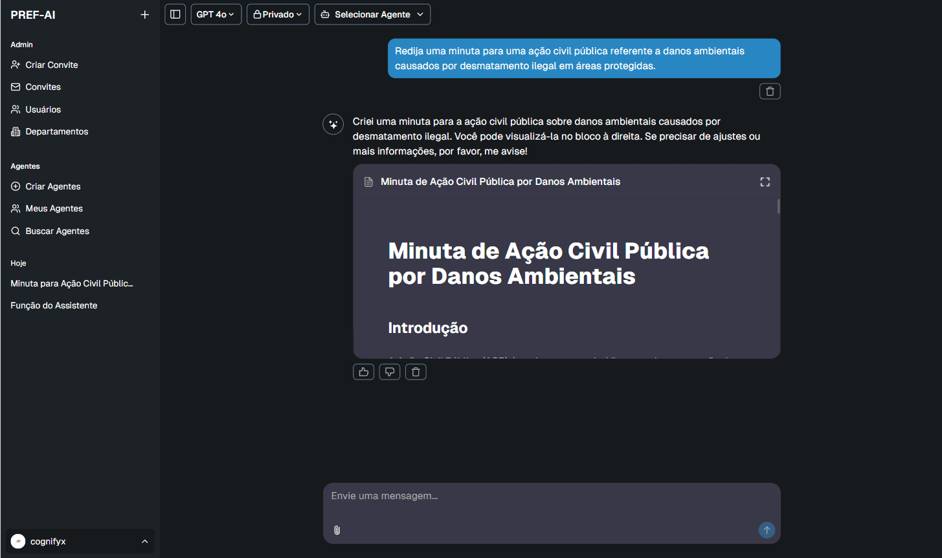
Task: Open Criar Convite in Admin section
Action: pyautogui.click(x=52, y=65)
